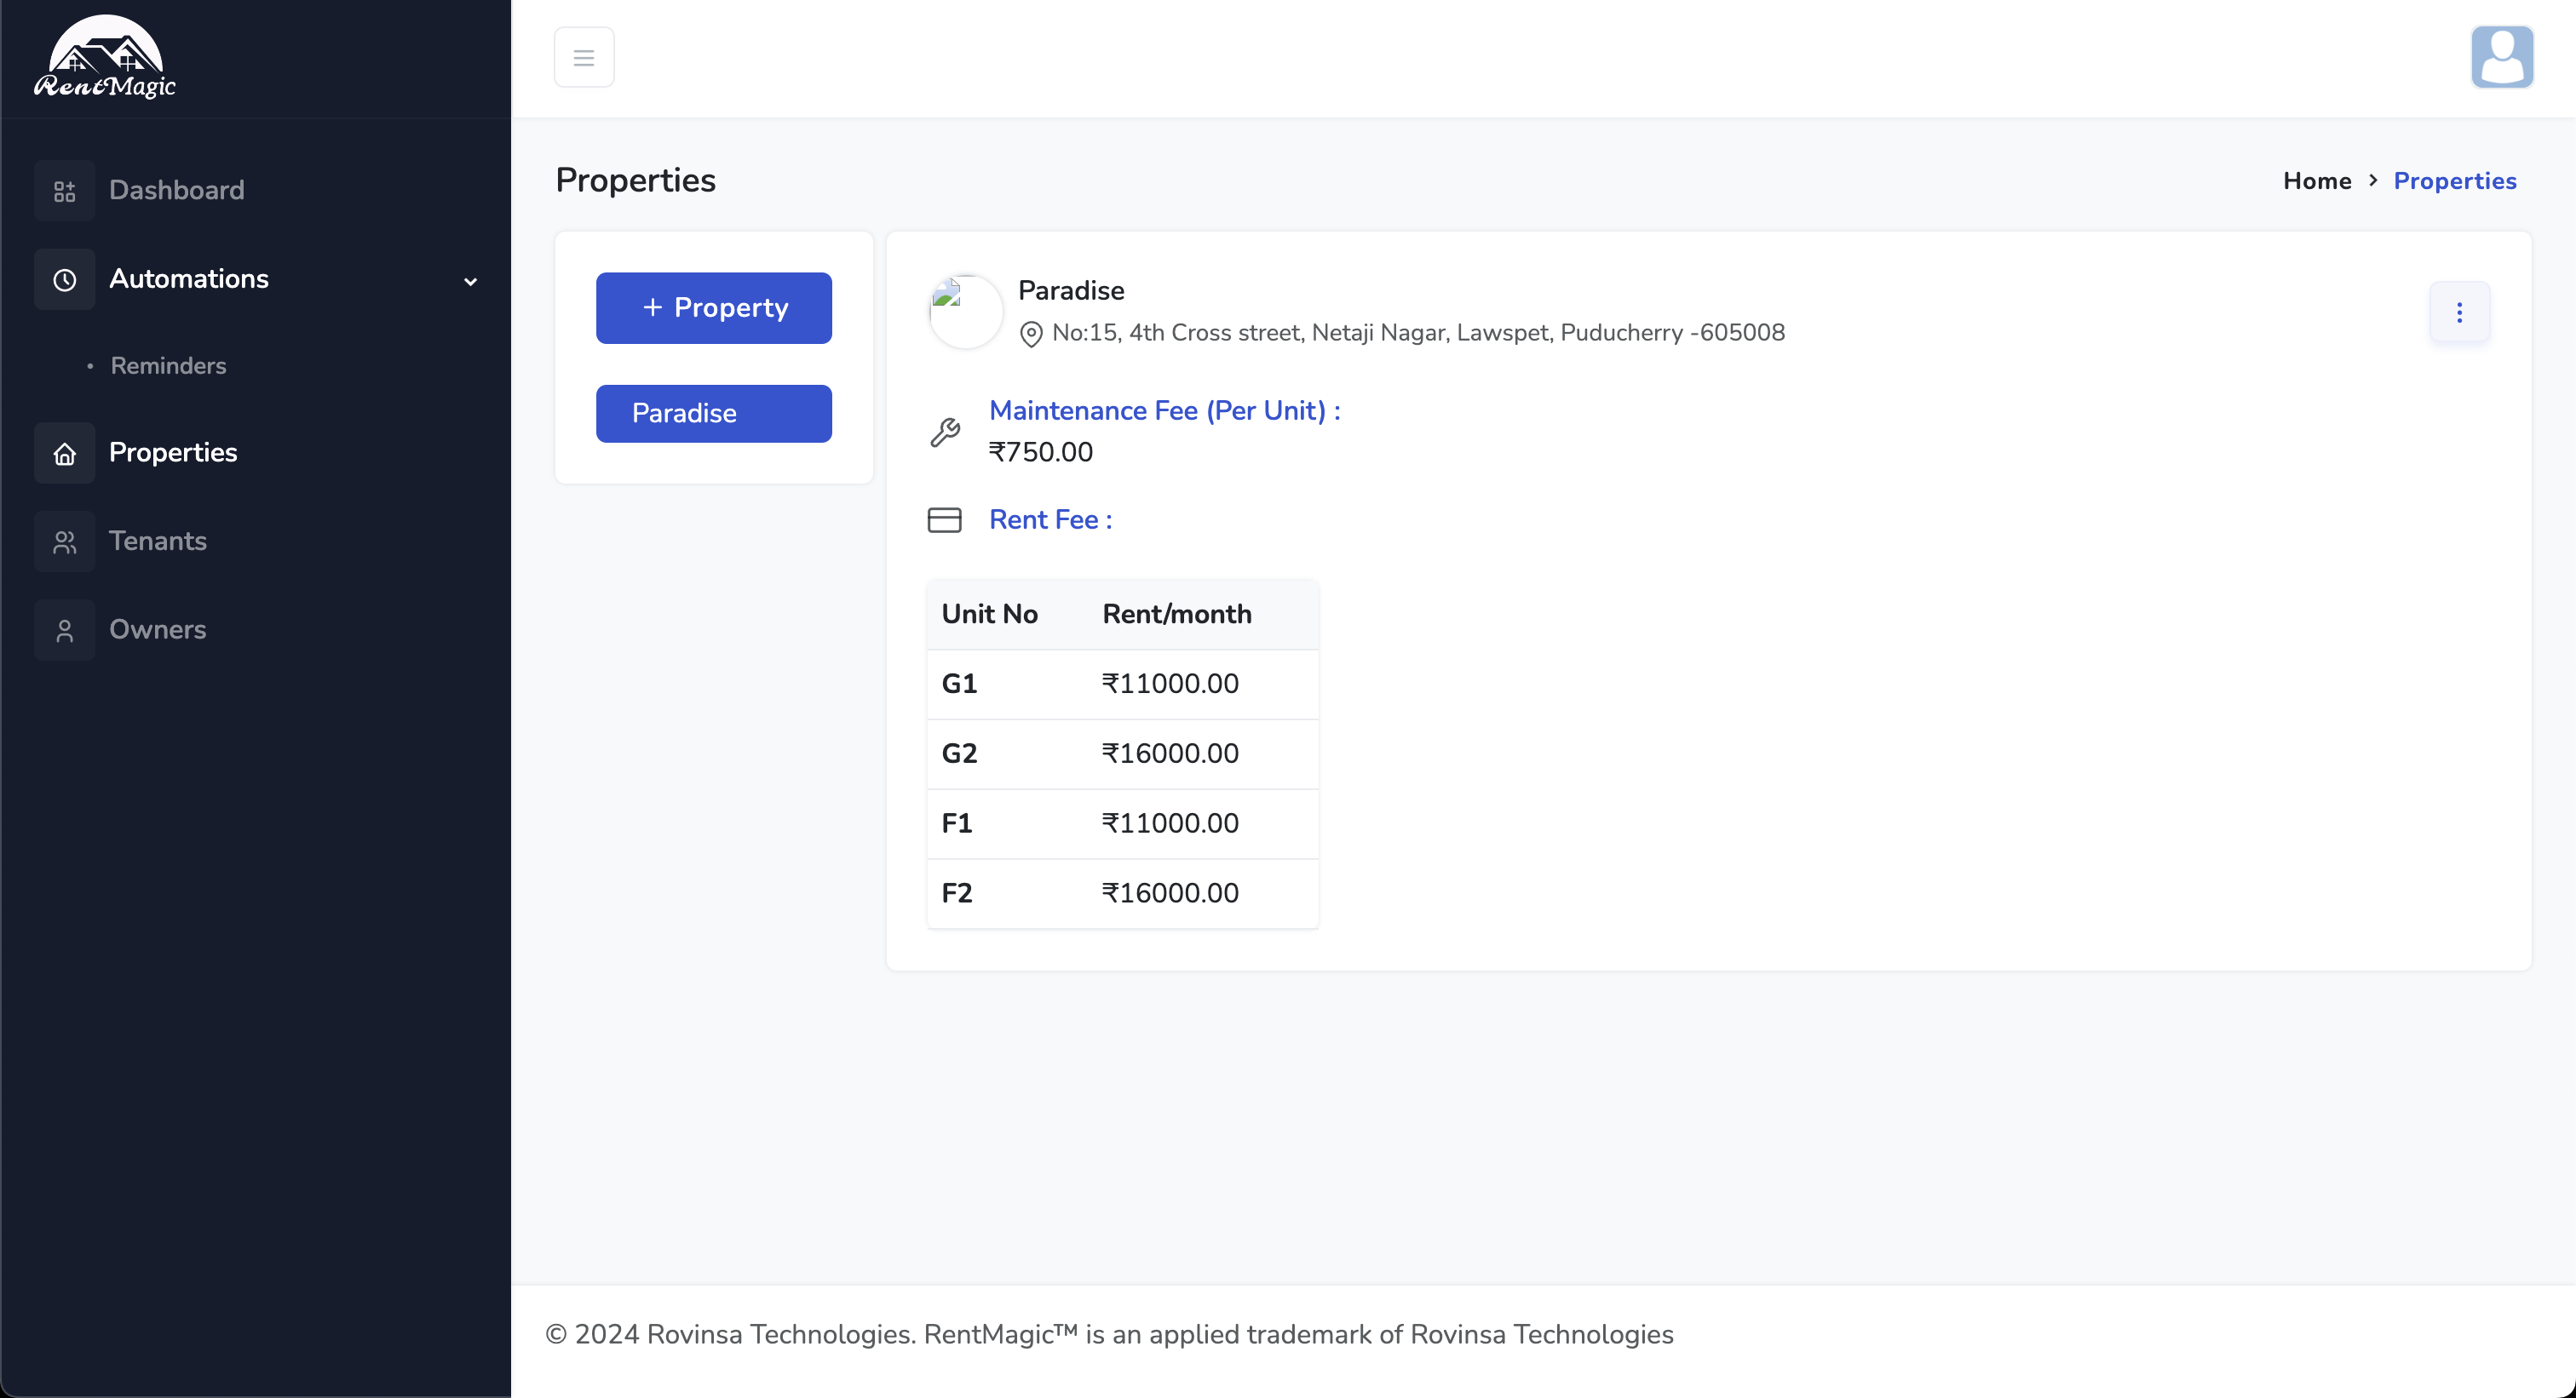The image size is (2576, 1398).
Task: Click unit F2 in the rent table
Action: (957, 893)
